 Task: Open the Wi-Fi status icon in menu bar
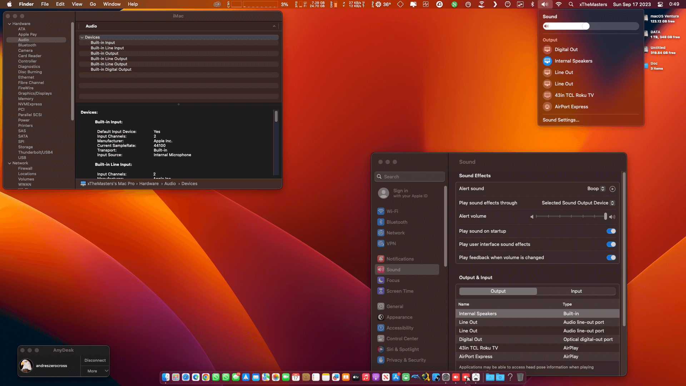click(558, 4)
